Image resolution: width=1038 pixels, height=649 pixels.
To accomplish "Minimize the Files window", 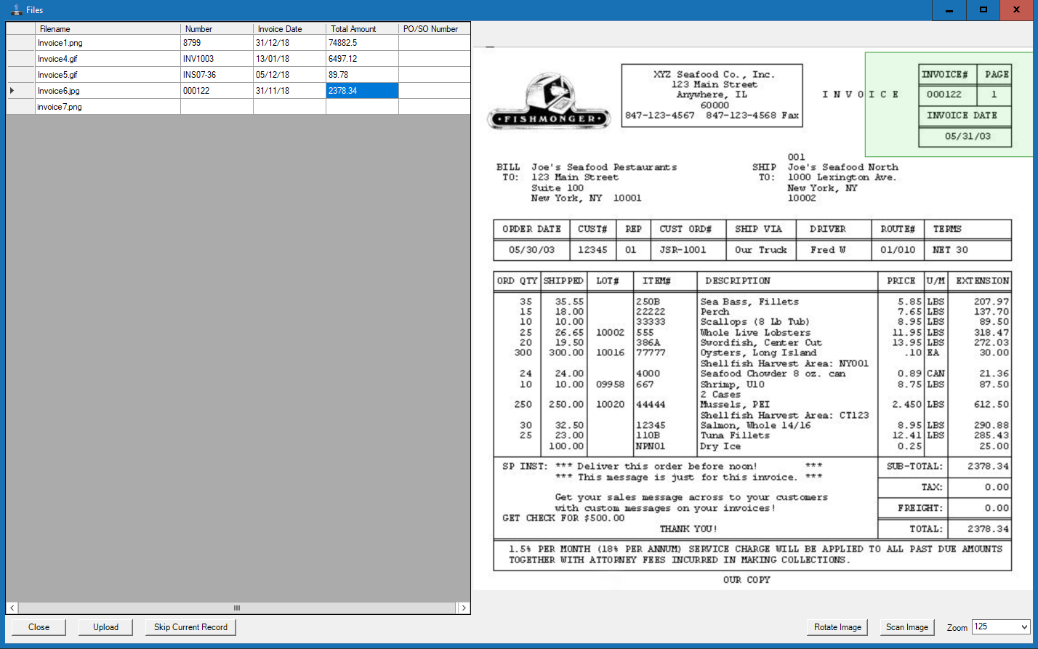I will point(949,10).
